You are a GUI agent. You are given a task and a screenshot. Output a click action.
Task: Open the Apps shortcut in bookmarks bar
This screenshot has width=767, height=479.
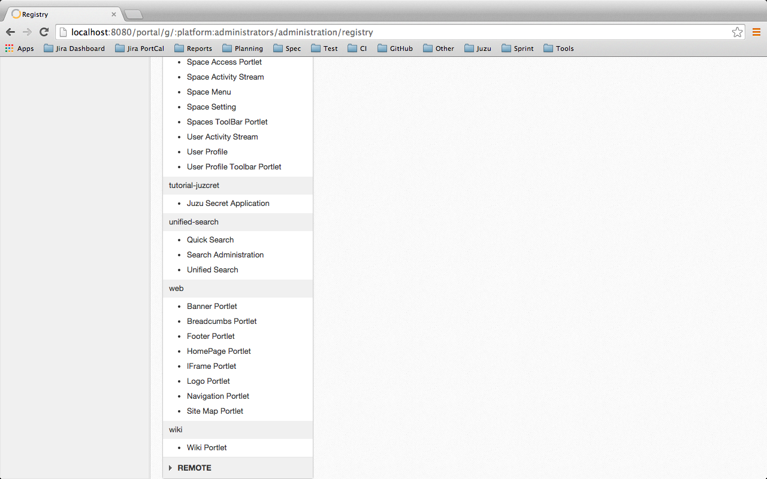(20, 48)
